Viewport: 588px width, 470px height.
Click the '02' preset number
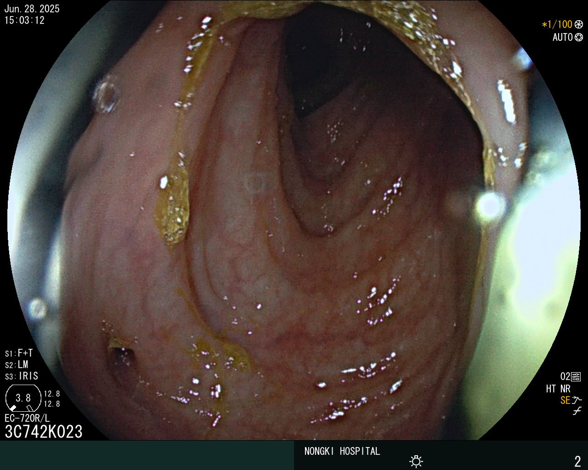pos(565,377)
